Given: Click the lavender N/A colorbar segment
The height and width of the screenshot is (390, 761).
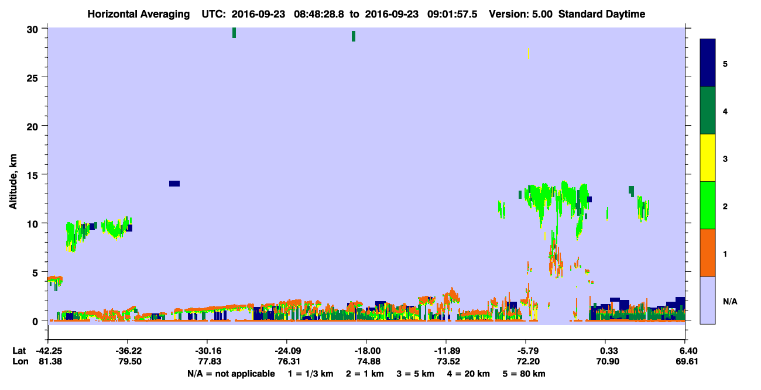Looking at the screenshot, I should (708, 300).
